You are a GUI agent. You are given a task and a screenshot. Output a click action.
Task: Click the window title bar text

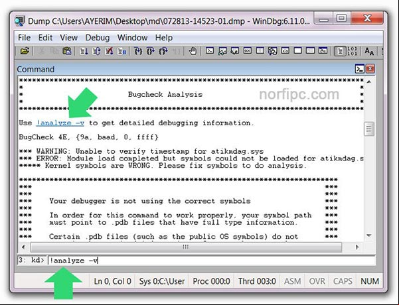click(169, 21)
